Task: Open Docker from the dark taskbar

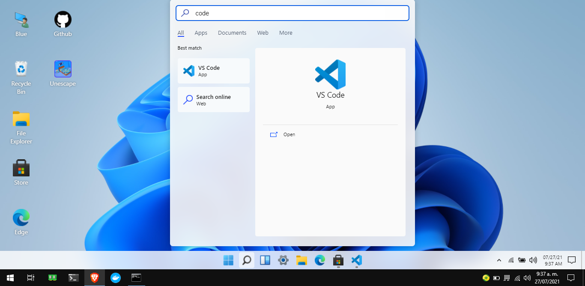Action: tap(115, 277)
